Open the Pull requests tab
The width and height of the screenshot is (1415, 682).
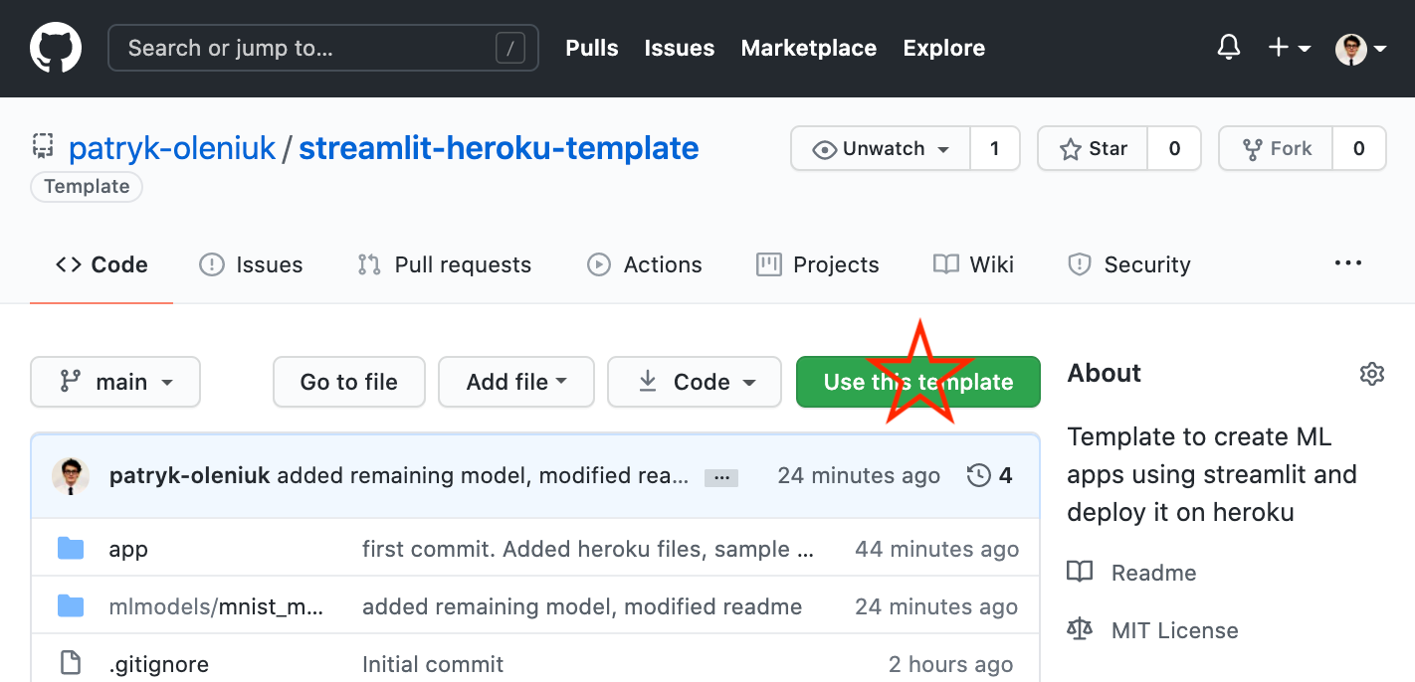[x=444, y=264]
